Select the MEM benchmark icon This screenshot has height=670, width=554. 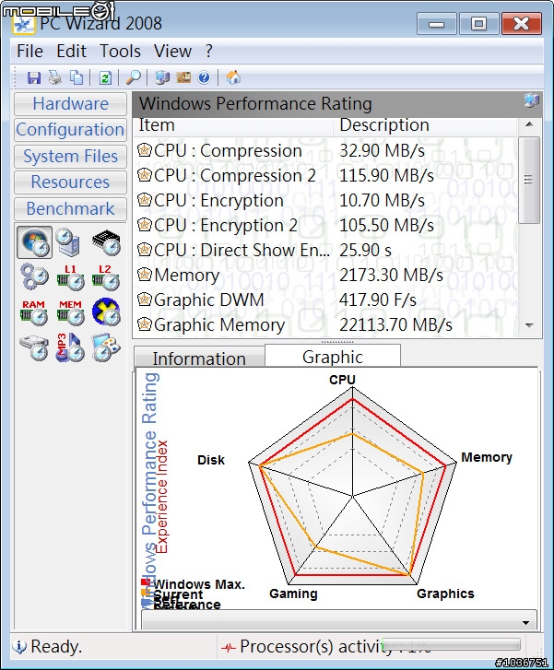[70, 312]
